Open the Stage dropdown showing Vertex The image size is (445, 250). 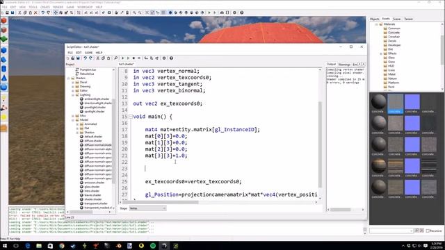pyautogui.click(x=147, y=208)
